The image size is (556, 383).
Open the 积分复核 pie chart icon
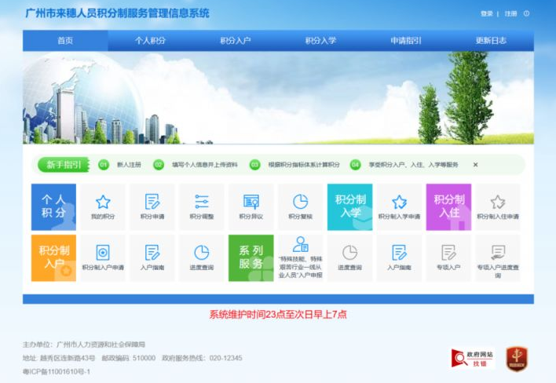coord(300,202)
